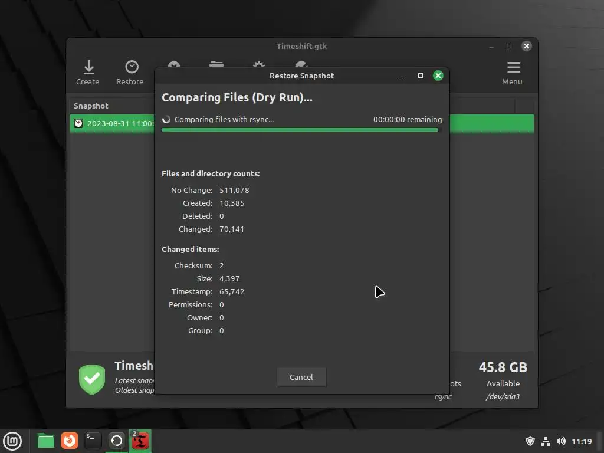Image resolution: width=604 pixels, height=453 pixels.
Task: Click the Checksum value 2
Action: pyautogui.click(x=222, y=266)
